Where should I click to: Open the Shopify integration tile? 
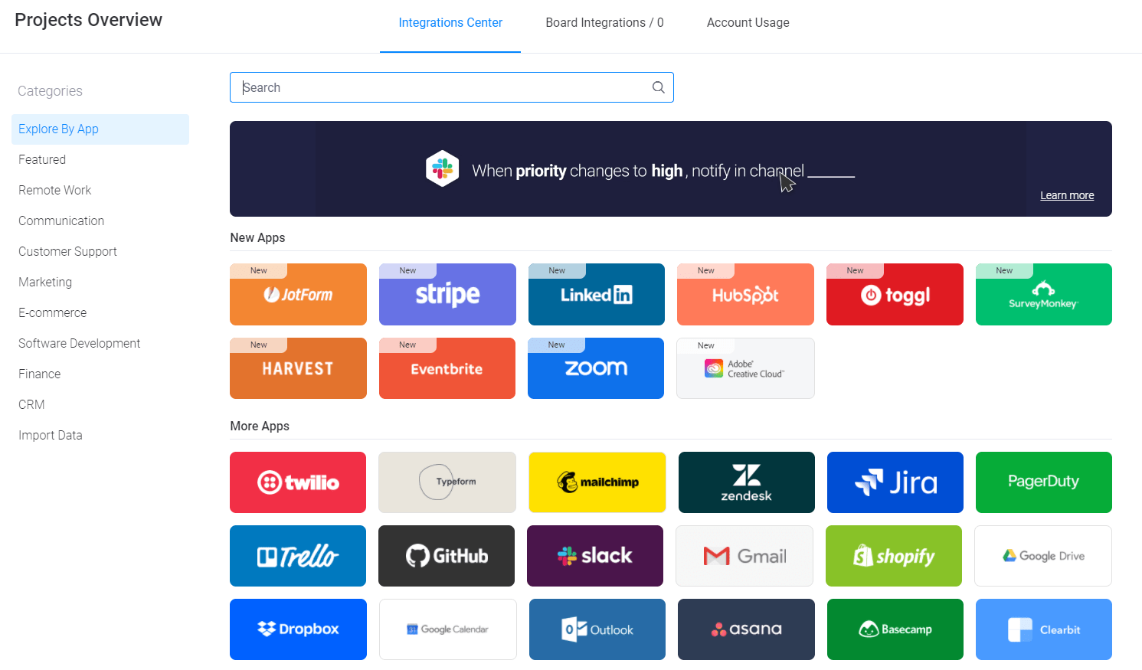[894, 556]
